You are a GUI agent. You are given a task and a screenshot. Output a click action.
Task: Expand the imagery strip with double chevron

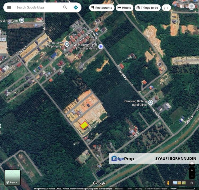(192, 183)
